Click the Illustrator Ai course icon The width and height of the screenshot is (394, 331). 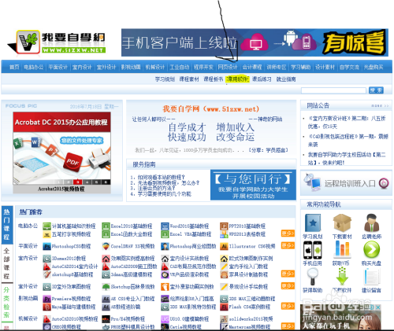[x=224, y=246]
